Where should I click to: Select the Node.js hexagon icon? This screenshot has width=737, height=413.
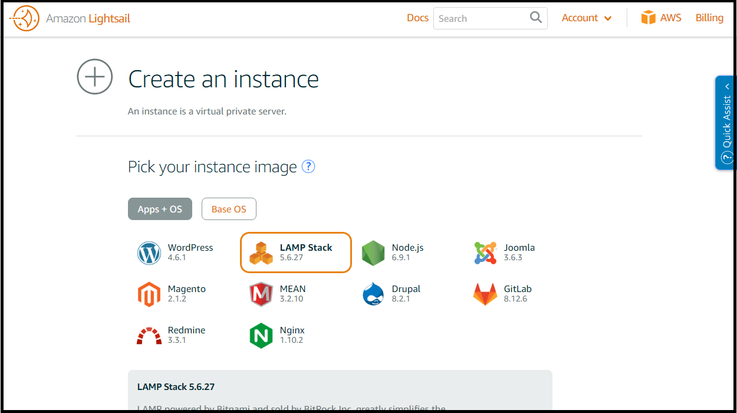pyautogui.click(x=373, y=253)
